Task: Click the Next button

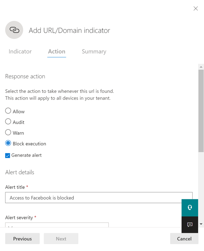Action: (x=61, y=239)
